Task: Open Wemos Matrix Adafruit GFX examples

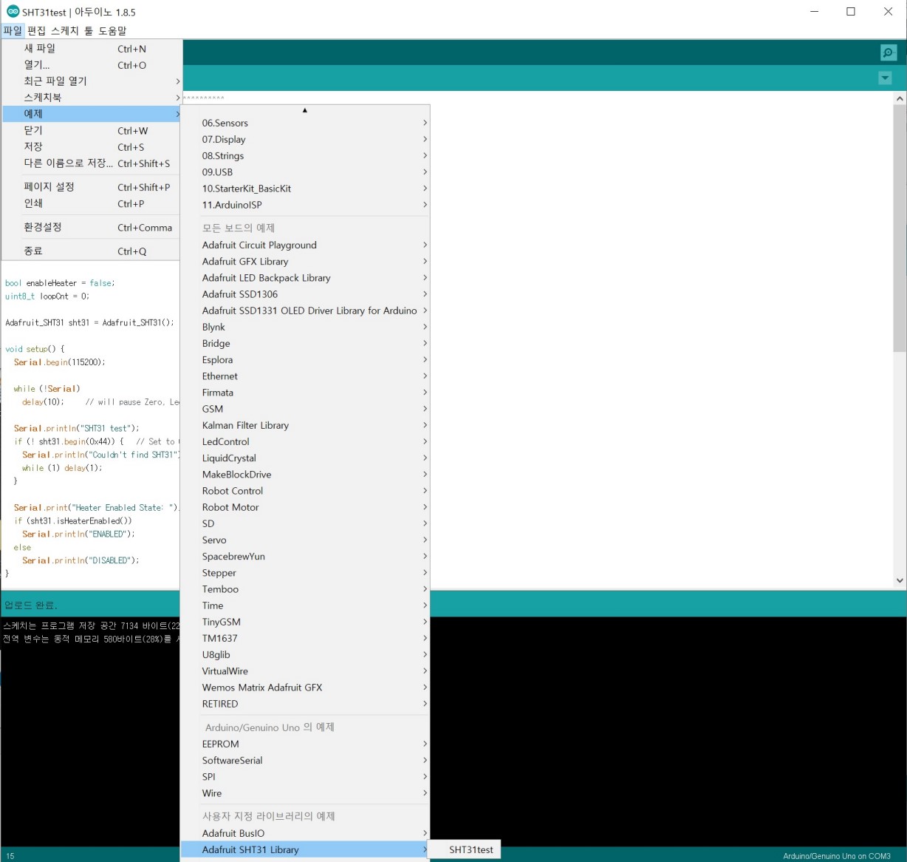Action: [x=305, y=688]
